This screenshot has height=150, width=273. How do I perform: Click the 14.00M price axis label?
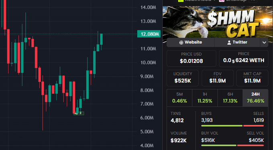[x=148, y=7]
